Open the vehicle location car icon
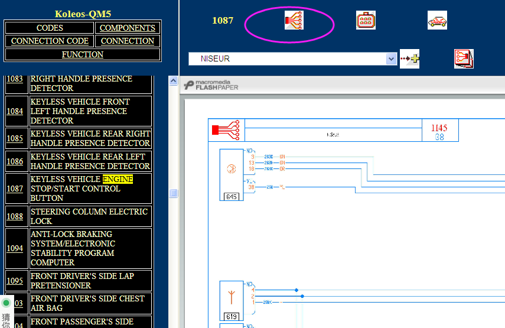The height and width of the screenshot is (328, 505). (x=437, y=20)
